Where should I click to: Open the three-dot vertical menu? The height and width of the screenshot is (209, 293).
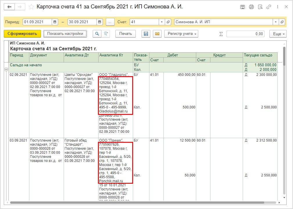tap(278, 7)
